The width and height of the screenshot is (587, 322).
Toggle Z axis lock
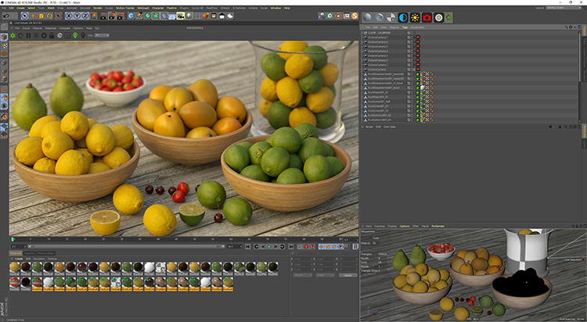tap(85, 16)
